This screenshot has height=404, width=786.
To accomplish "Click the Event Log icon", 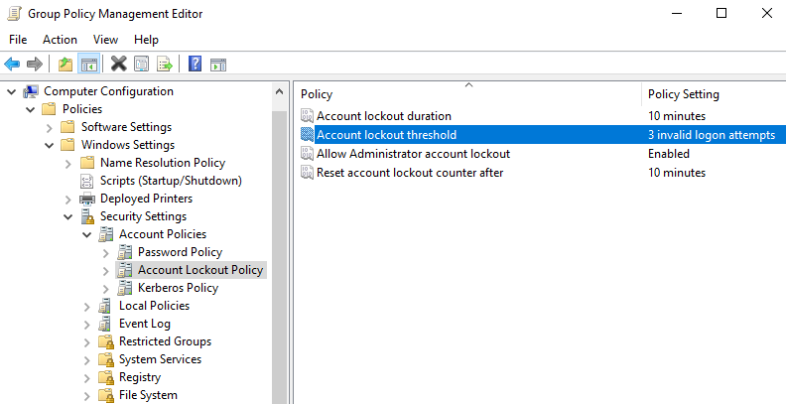I will click(x=105, y=324).
